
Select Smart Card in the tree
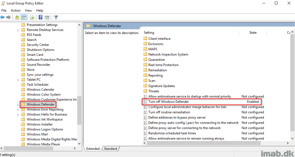pos(35,55)
